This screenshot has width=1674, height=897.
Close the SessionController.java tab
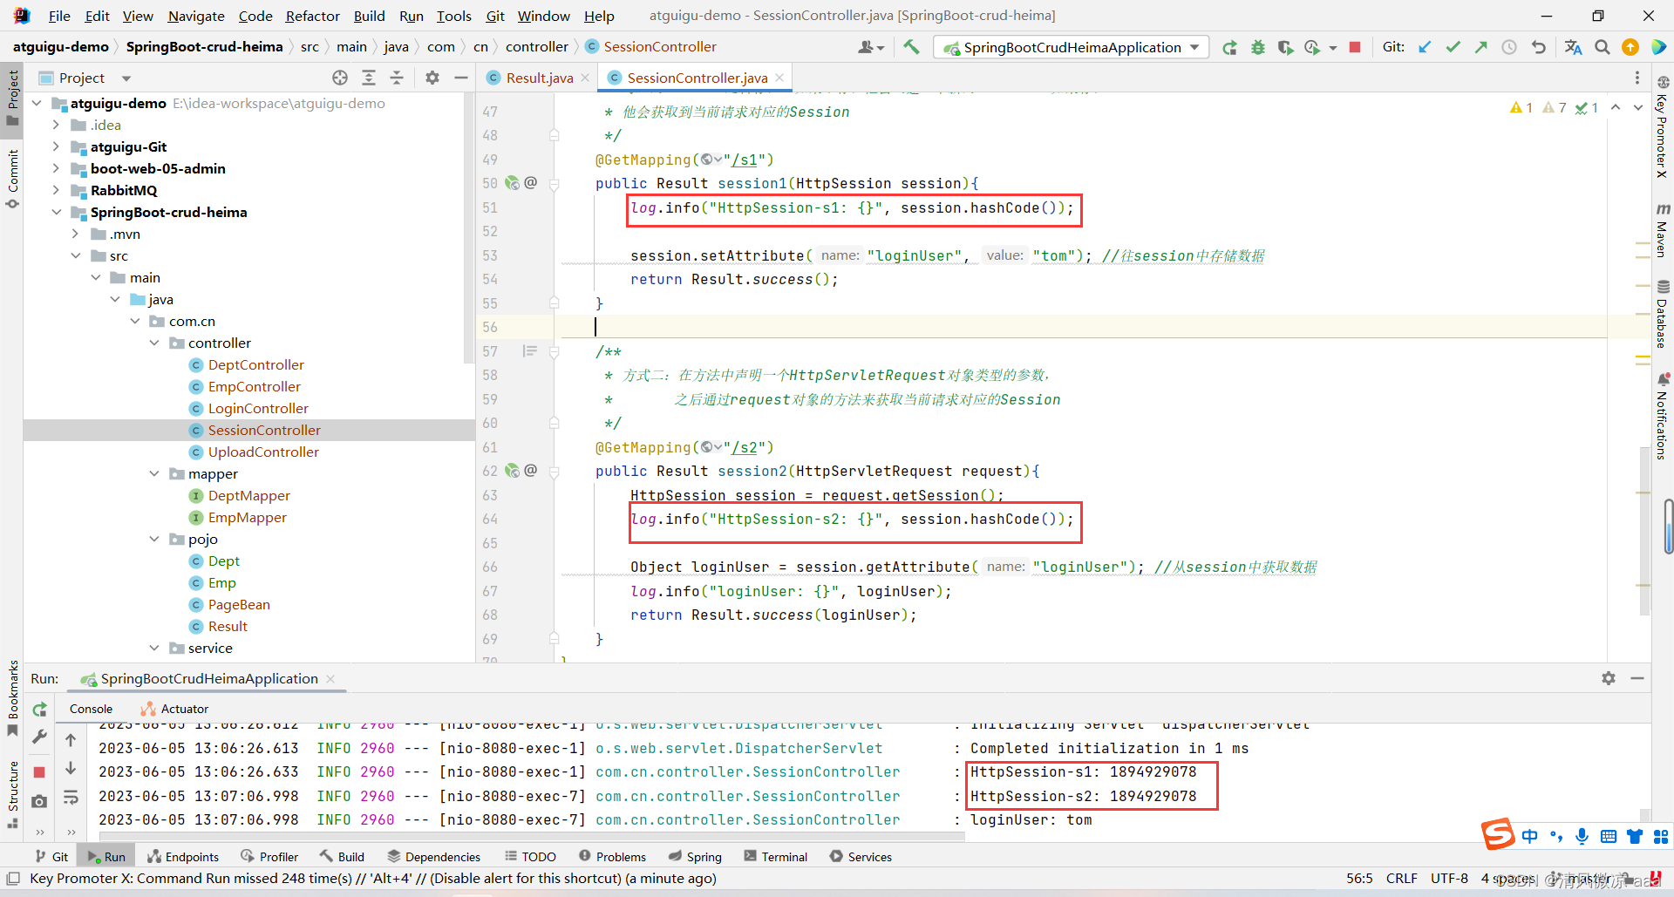[779, 78]
